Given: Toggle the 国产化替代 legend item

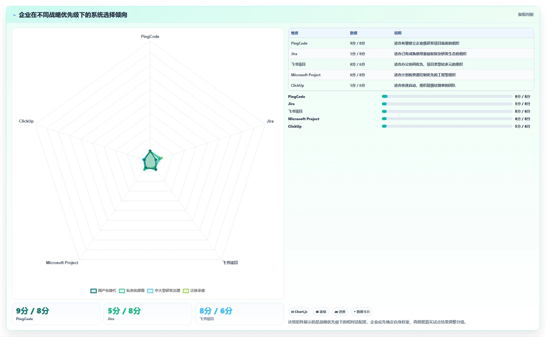Looking at the screenshot, I should (x=103, y=291).
